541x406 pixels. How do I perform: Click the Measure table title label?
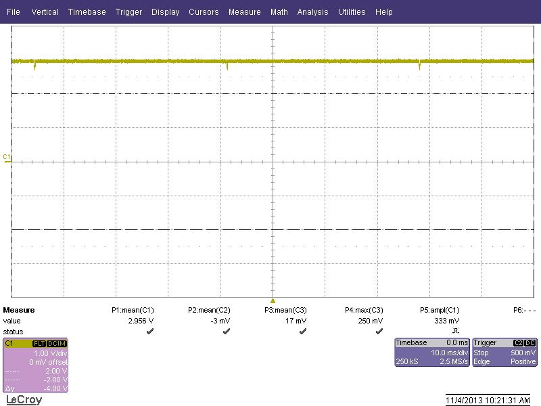[19, 310]
